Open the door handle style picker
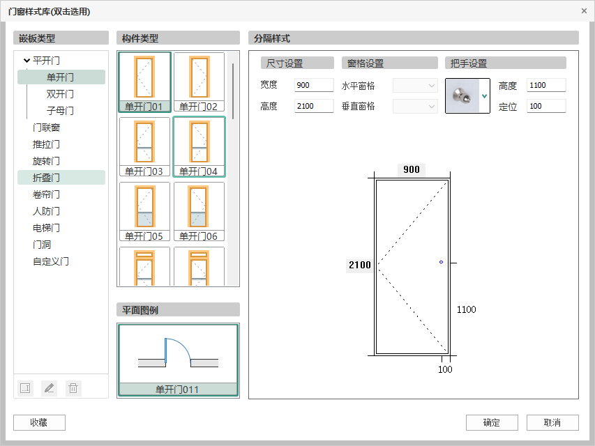595x446 pixels. point(484,96)
